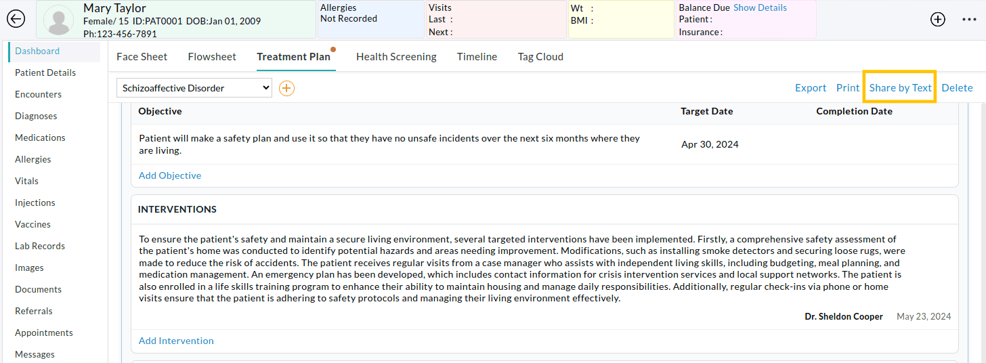This screenshot has height=363, width=986.
Task: Click the plus icon in top bar
Action: (x=937, y=20)
